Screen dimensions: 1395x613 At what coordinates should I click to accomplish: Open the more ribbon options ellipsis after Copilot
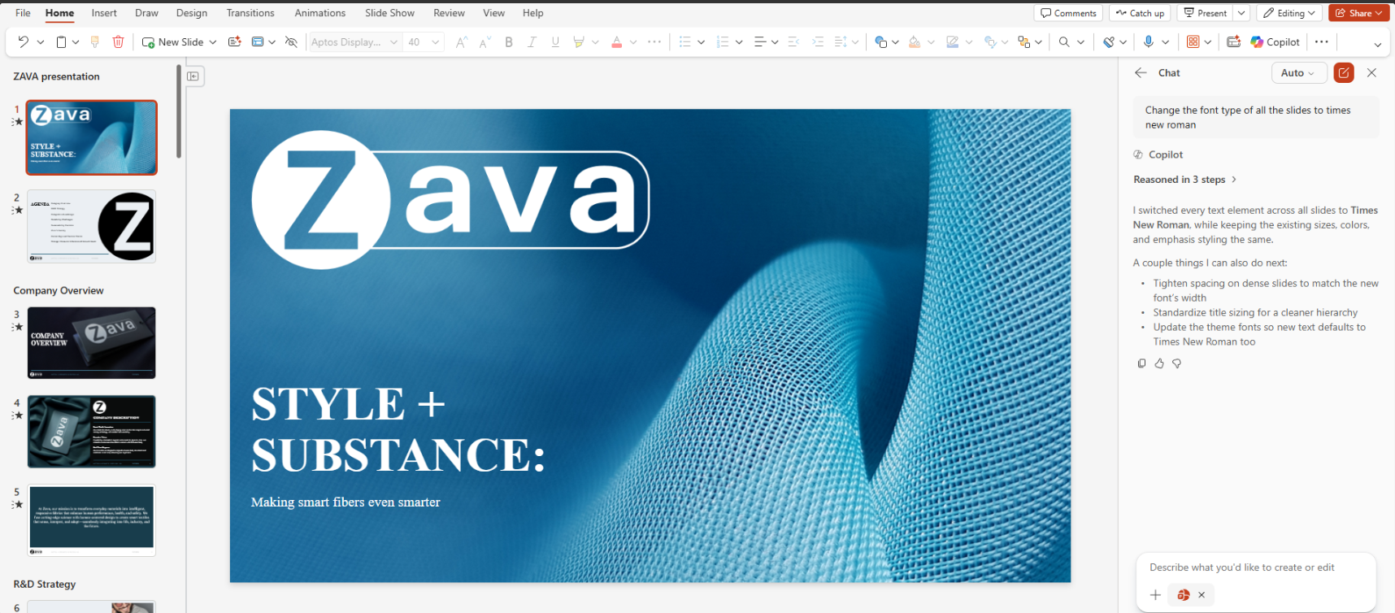coord(1322,42)
